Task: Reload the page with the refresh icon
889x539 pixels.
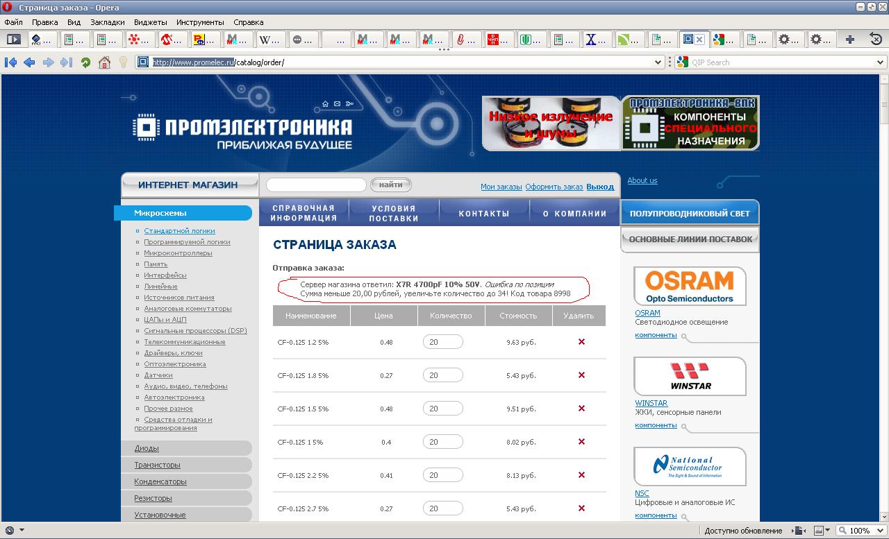Action: coord(85,62)
